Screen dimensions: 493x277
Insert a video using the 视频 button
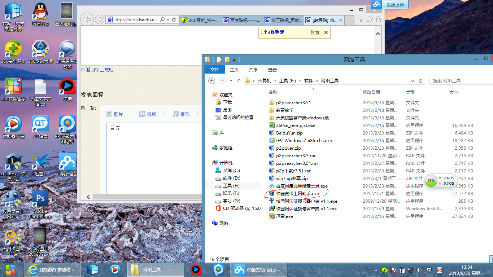(148, 114)
